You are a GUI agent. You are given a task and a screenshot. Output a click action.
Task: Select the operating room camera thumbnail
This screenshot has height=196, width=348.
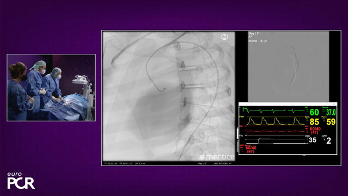51,88
